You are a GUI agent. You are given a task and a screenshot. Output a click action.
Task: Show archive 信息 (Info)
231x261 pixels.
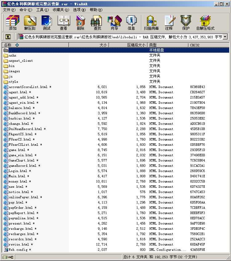pyautogui.click(x=131, y=23)
